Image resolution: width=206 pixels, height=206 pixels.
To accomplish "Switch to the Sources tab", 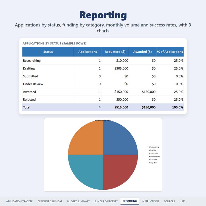I will pos(169,201).
